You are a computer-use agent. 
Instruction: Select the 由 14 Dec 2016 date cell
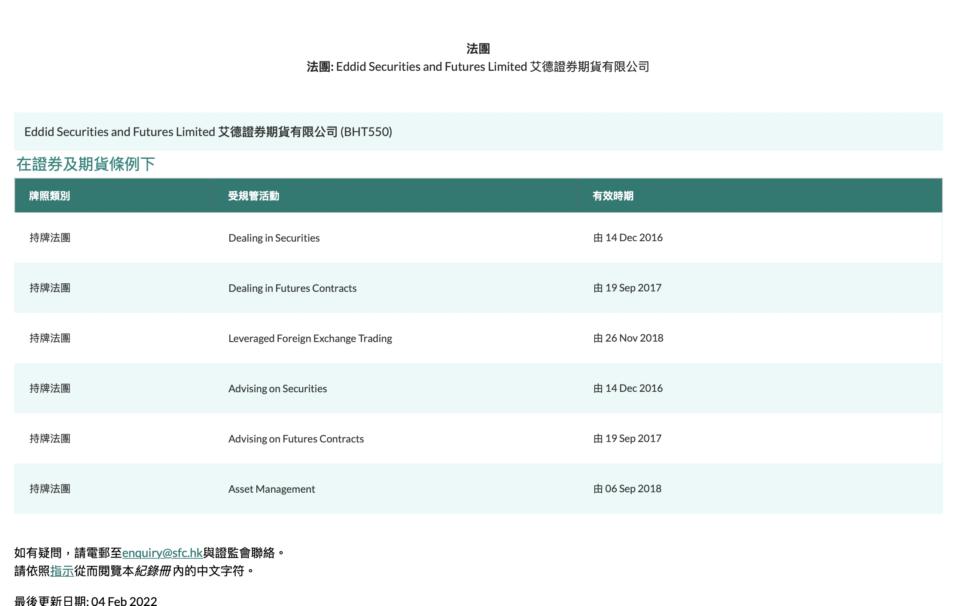(x=628, y=237)
